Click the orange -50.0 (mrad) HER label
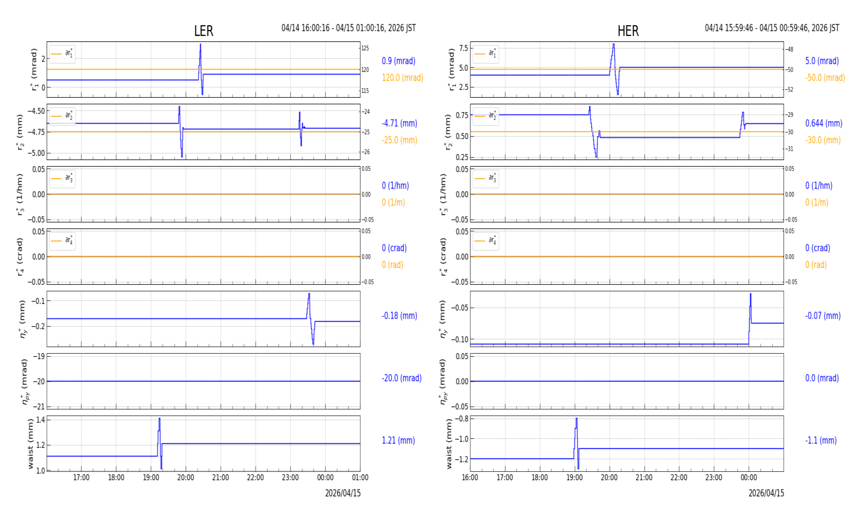This screenshot has width=847, height=518. pyautogui.click(x=825, y=78)
